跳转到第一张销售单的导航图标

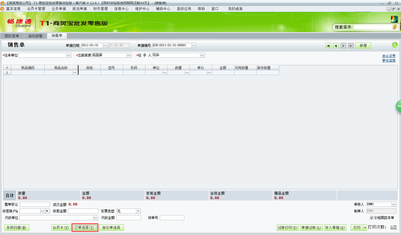(328, 45)
